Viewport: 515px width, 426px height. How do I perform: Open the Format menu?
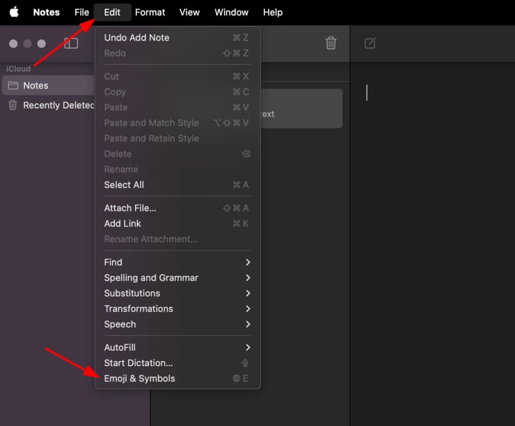click(149, 12)
